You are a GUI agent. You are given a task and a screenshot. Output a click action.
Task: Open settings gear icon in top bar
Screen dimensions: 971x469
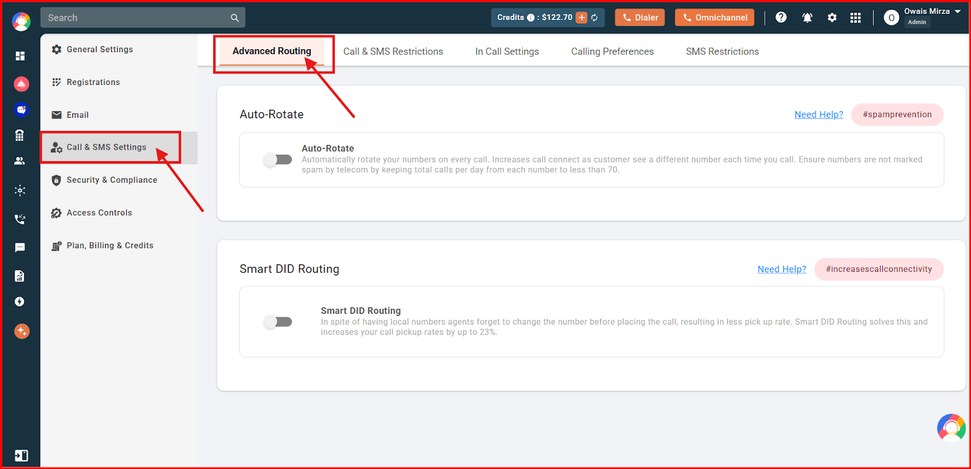(x=832, y=18)
